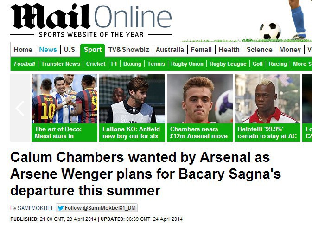Select Transfer News submenu
Screen dimensions: 312x225
point(60,64)
